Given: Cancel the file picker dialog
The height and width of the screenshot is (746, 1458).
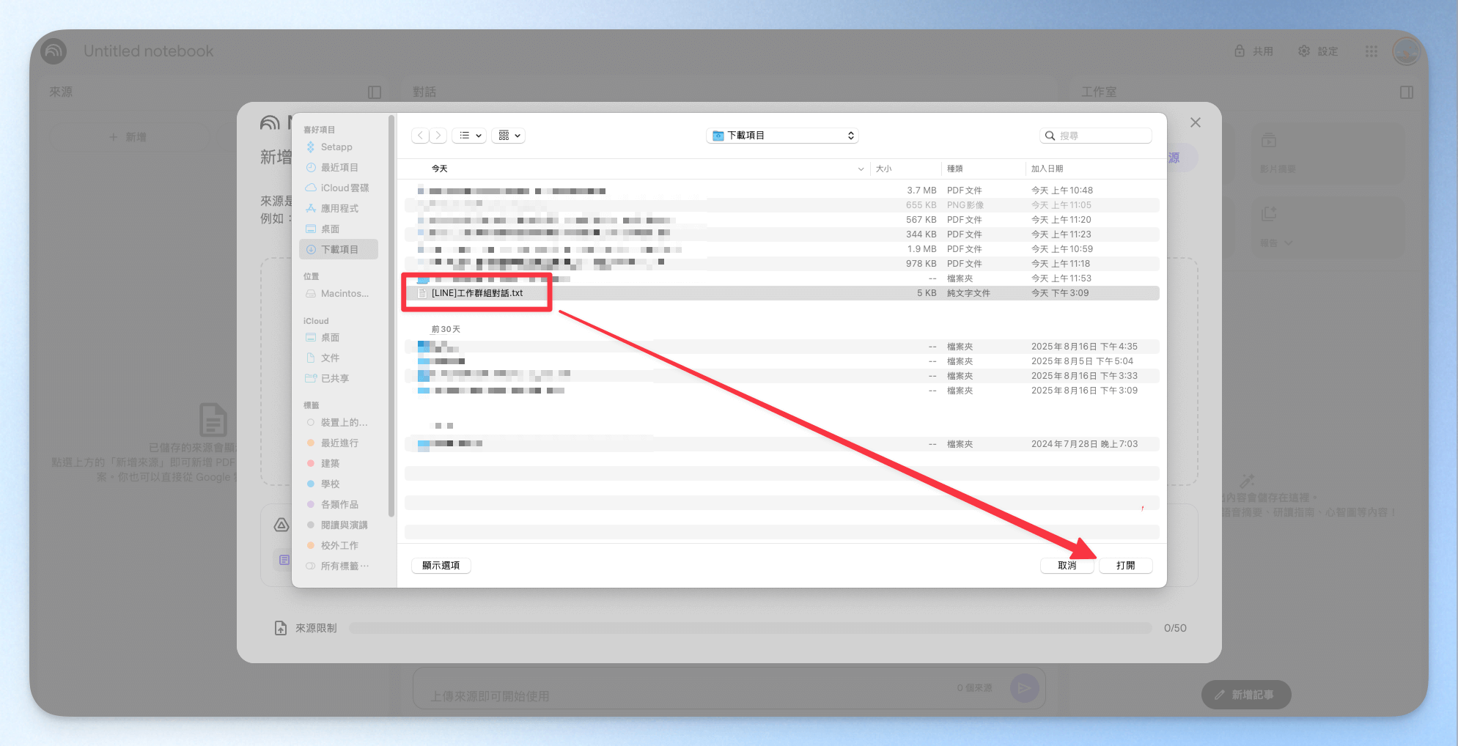Looking at the screenshot, I should click(x=1067, y=566).
